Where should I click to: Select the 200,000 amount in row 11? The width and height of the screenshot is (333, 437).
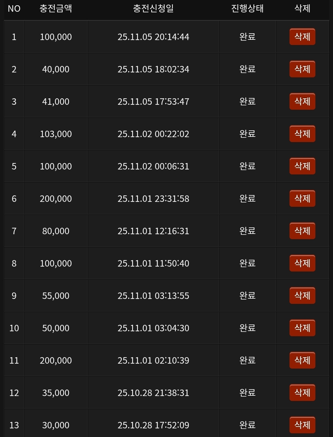click(x=56, y=361)
